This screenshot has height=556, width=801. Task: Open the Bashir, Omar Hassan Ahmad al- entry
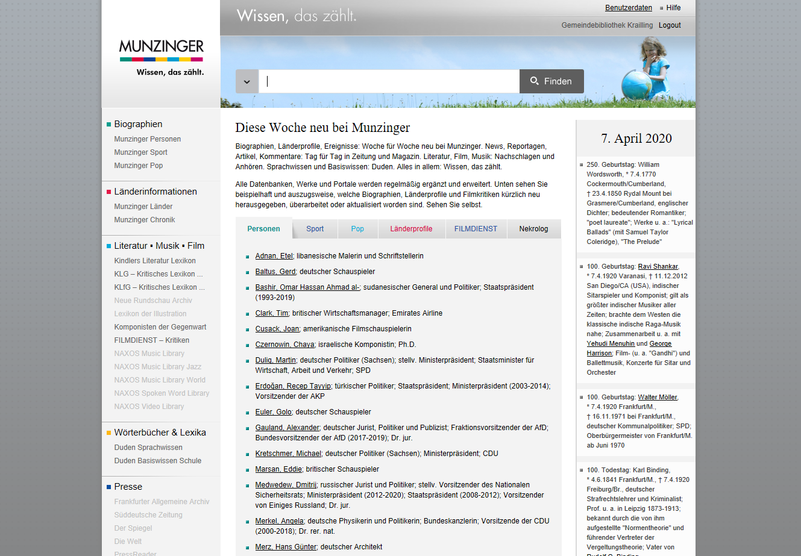(307, 287)
